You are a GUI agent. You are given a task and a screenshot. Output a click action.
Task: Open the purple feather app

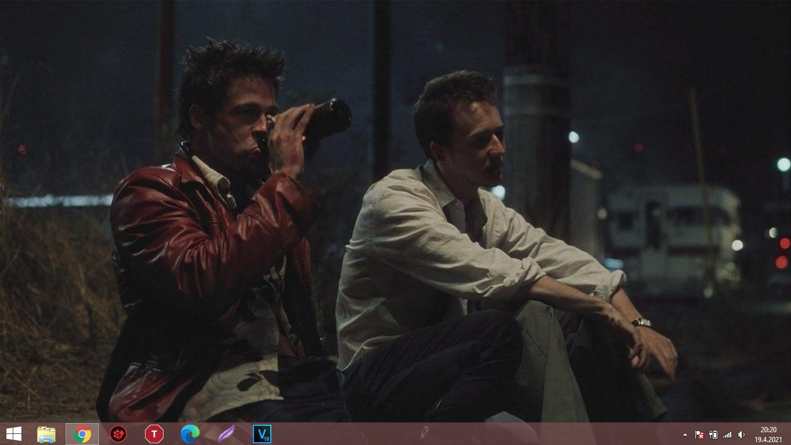tap(226, 434)
